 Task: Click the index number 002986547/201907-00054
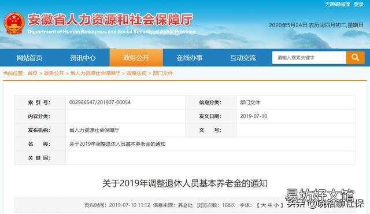pos(100,102)
